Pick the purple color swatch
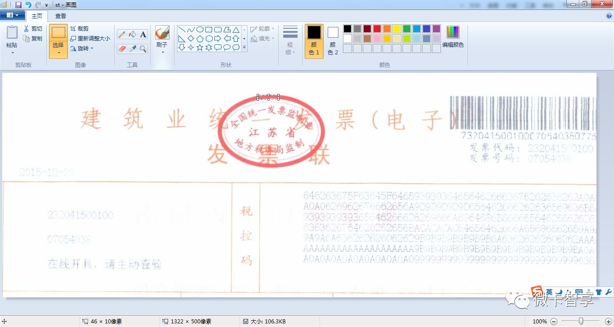The image size is (614, 327). (x=436, y=29)
